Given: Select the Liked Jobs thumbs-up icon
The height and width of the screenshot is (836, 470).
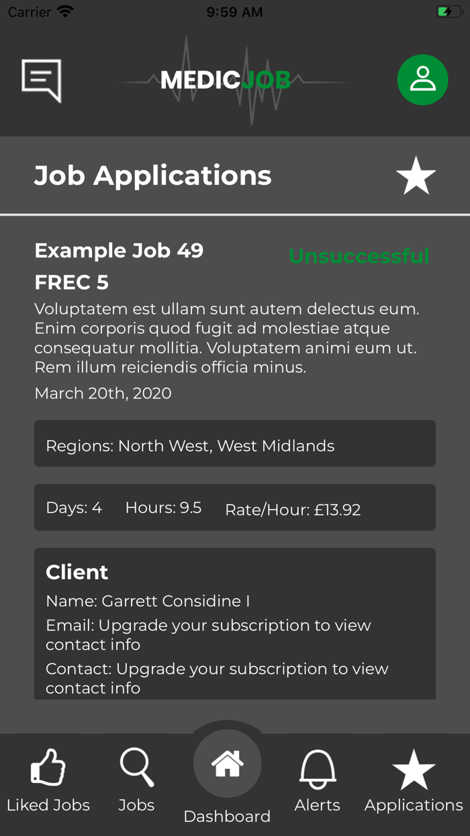Looking at the screenshot, I should [48, 766].
